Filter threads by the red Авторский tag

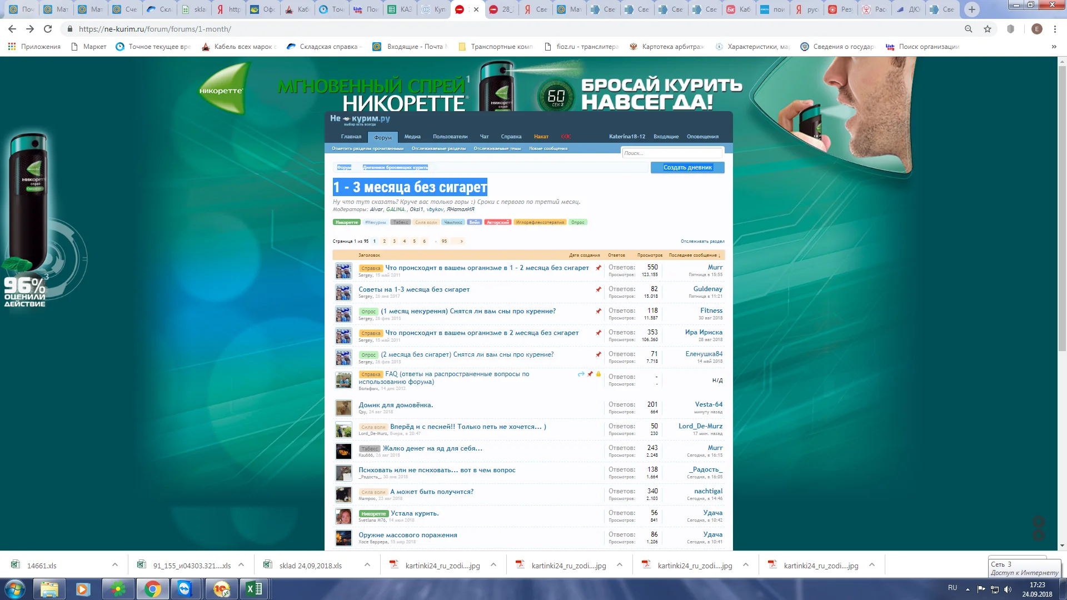(497, 222)
